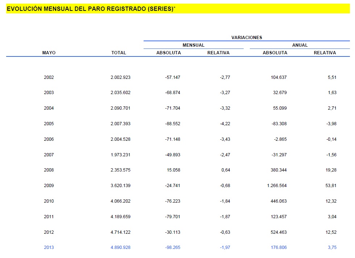
Task: Click the annual absolute value -2.865
Action: (280, 139)
